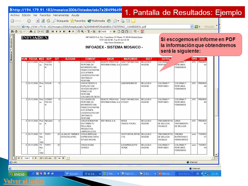Toggle the PDF navigation pane icon

47,32
